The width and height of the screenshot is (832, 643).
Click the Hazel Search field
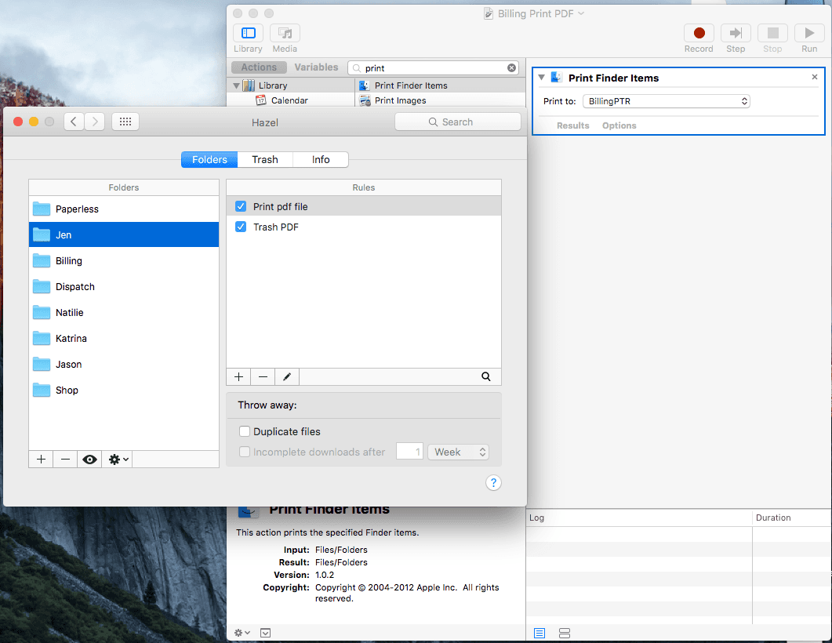(458, 122)
